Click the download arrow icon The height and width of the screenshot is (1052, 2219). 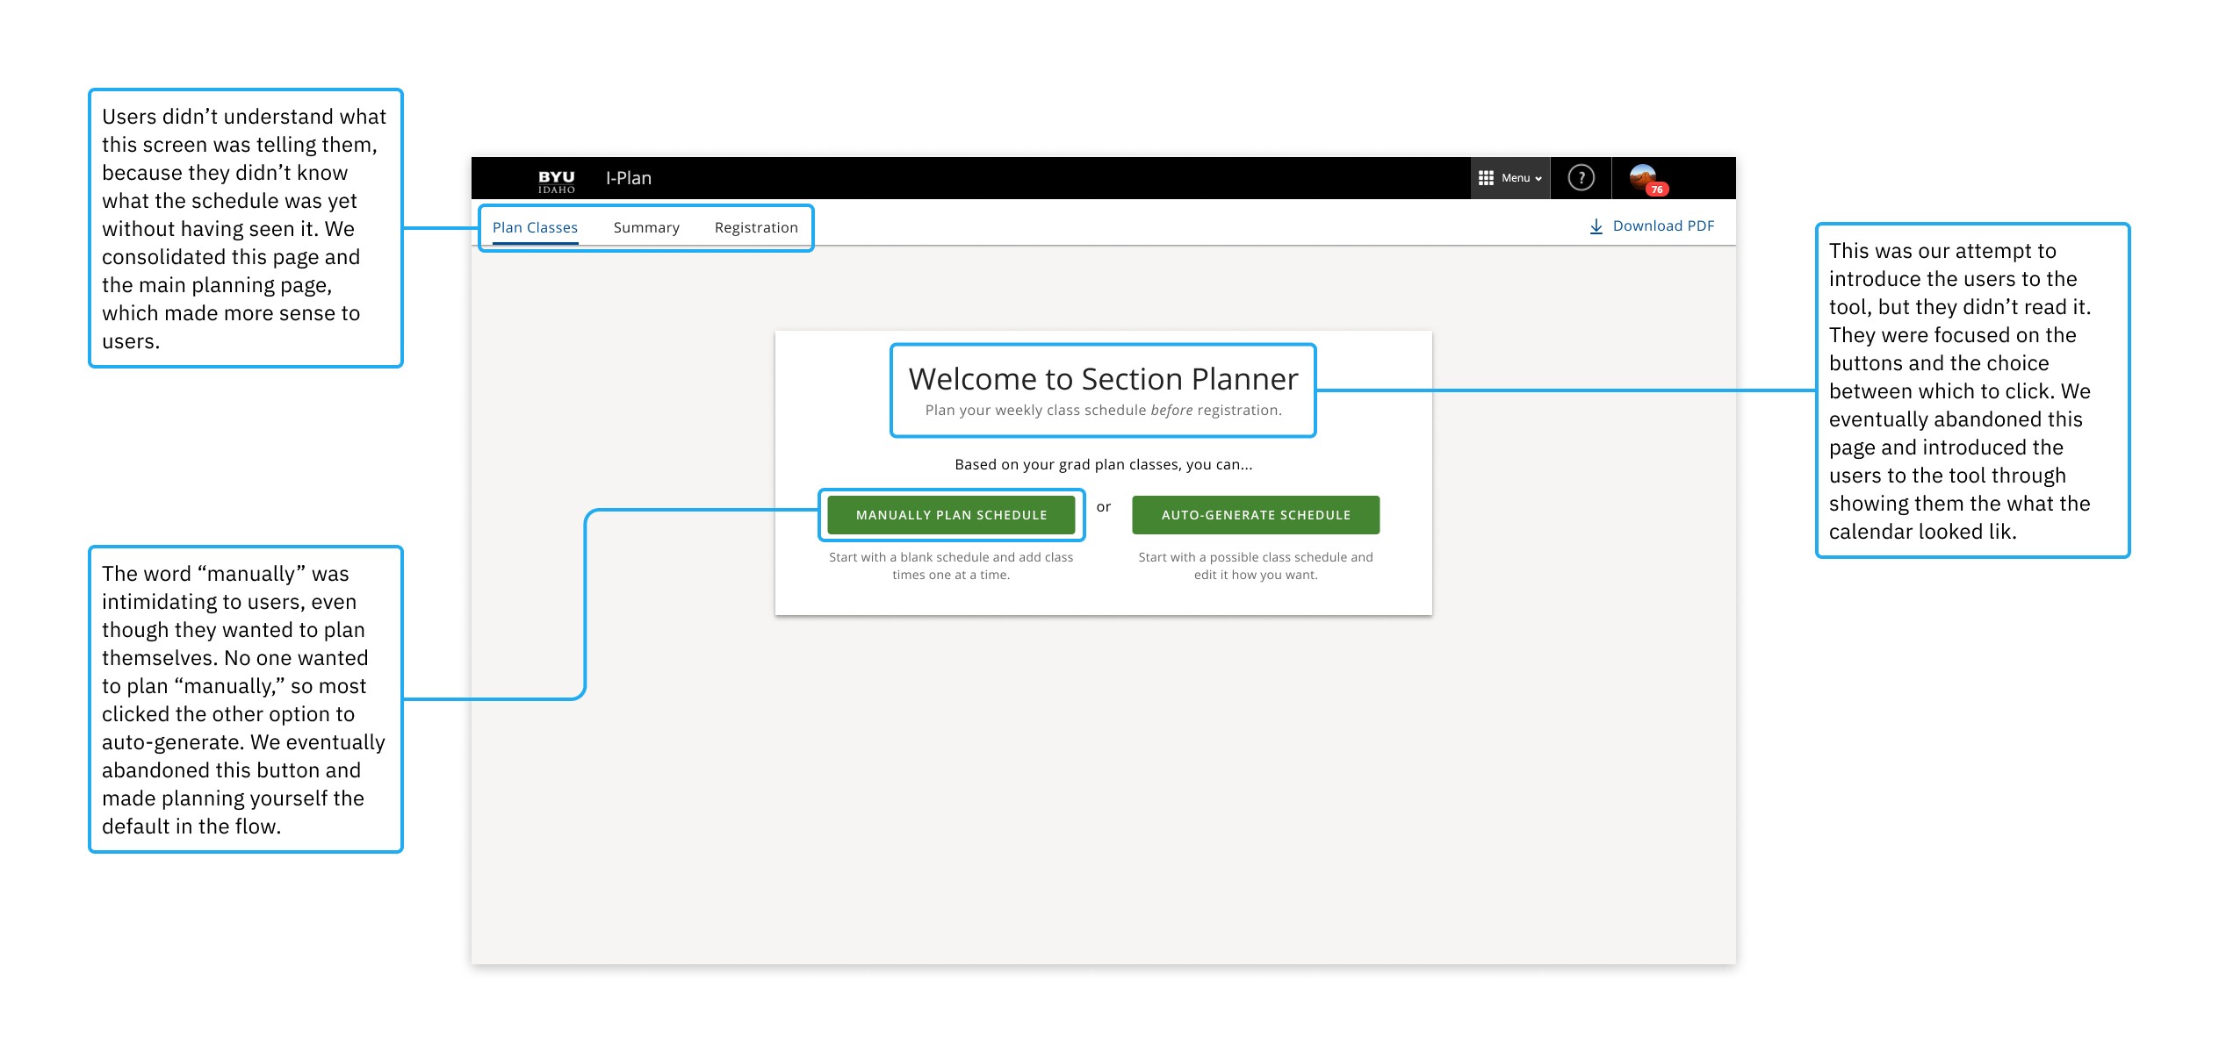(x=1596, y=226)
